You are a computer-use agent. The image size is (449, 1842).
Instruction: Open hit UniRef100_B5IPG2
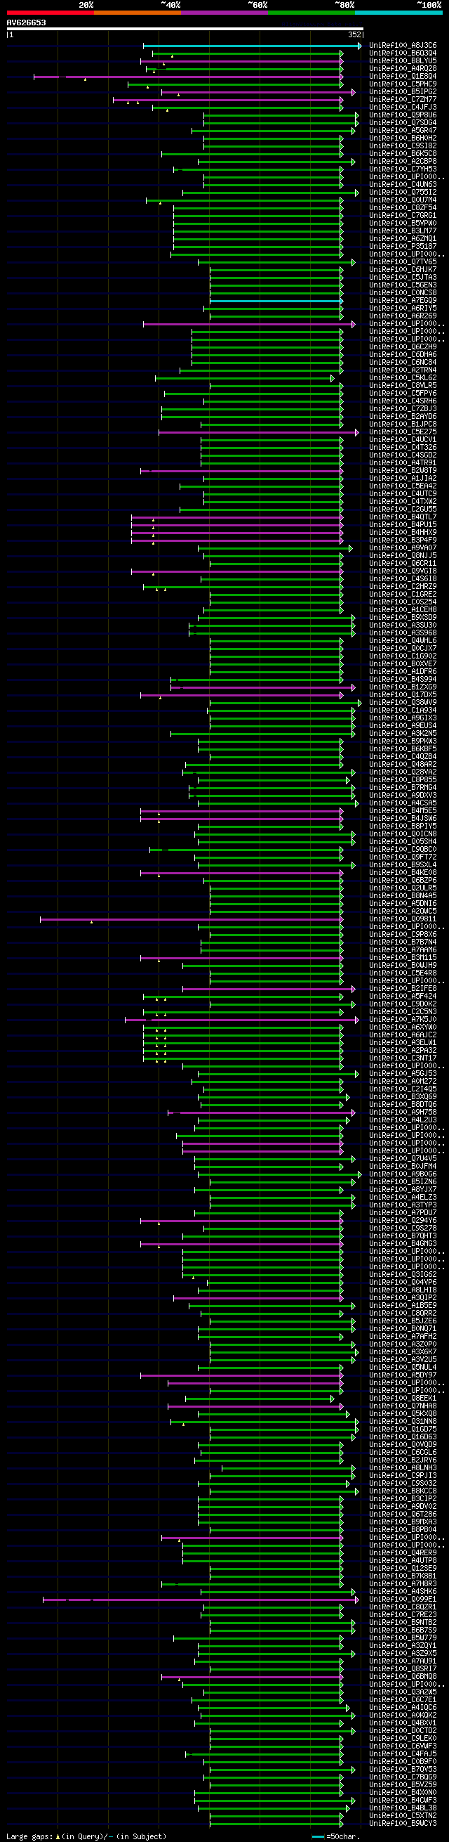pos(403,92)
